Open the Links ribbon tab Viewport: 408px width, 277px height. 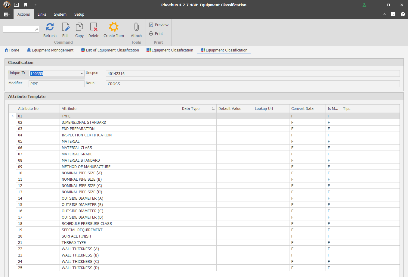point(42,14)
